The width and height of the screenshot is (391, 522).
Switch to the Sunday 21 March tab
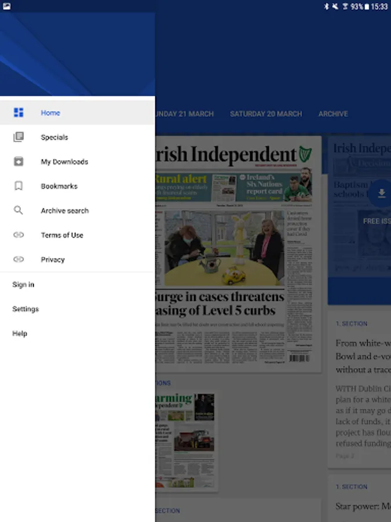[185, 114]
